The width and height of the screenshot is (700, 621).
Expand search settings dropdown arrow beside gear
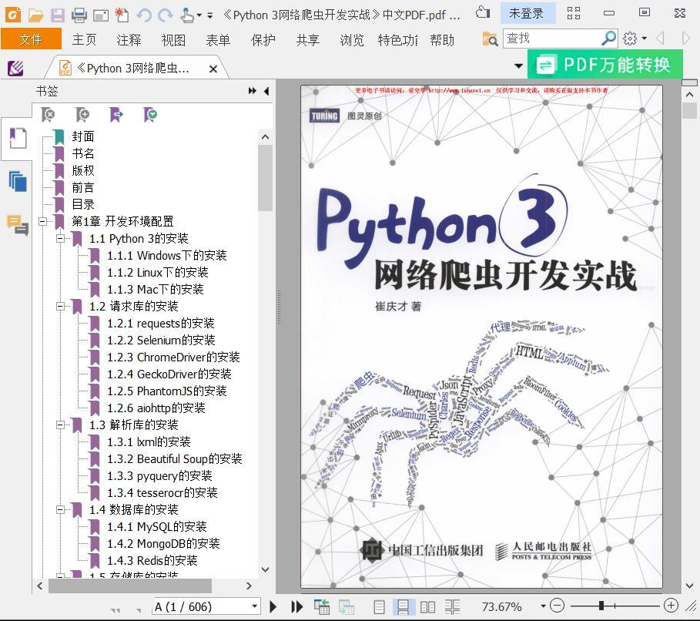[645, 39]
